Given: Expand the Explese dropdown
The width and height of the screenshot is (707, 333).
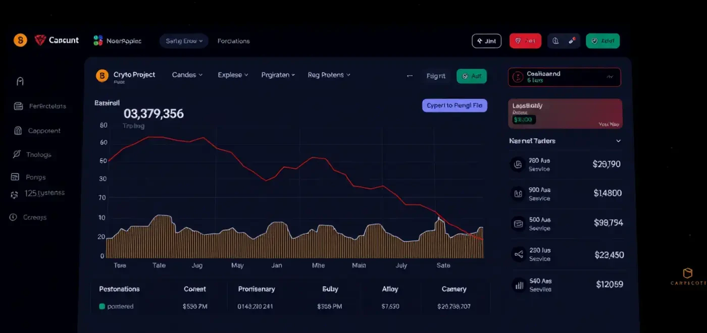Looking at the screenshot, I should click(233, 75).
